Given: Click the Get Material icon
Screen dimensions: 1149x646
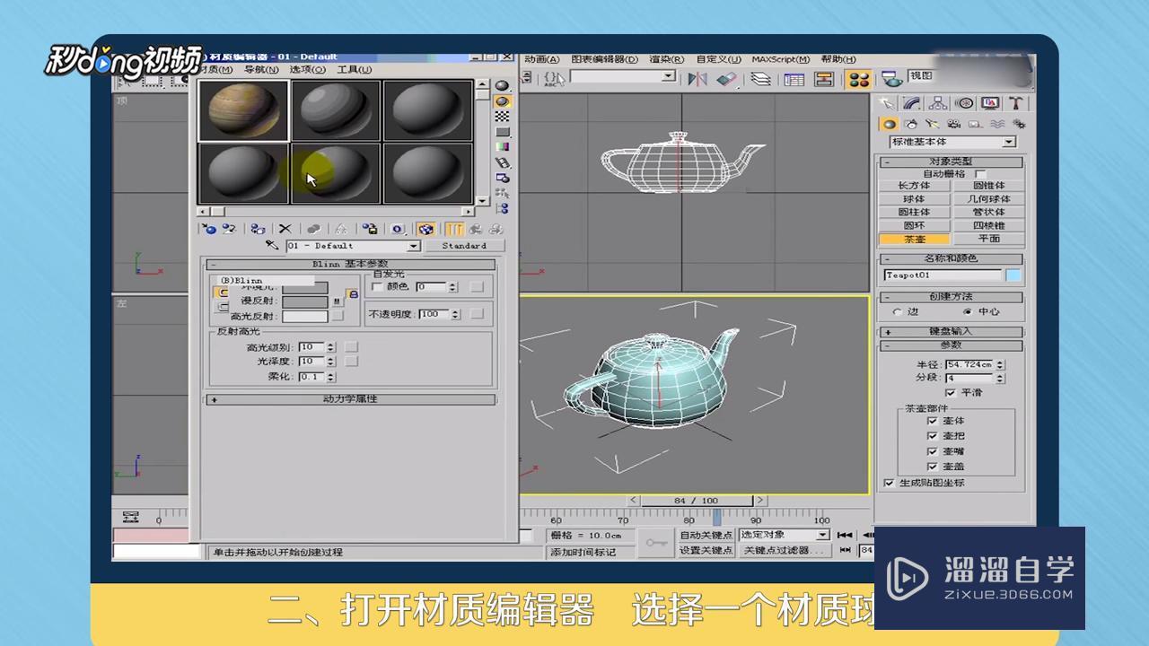Looking at the screenshot, I should 209,229.
